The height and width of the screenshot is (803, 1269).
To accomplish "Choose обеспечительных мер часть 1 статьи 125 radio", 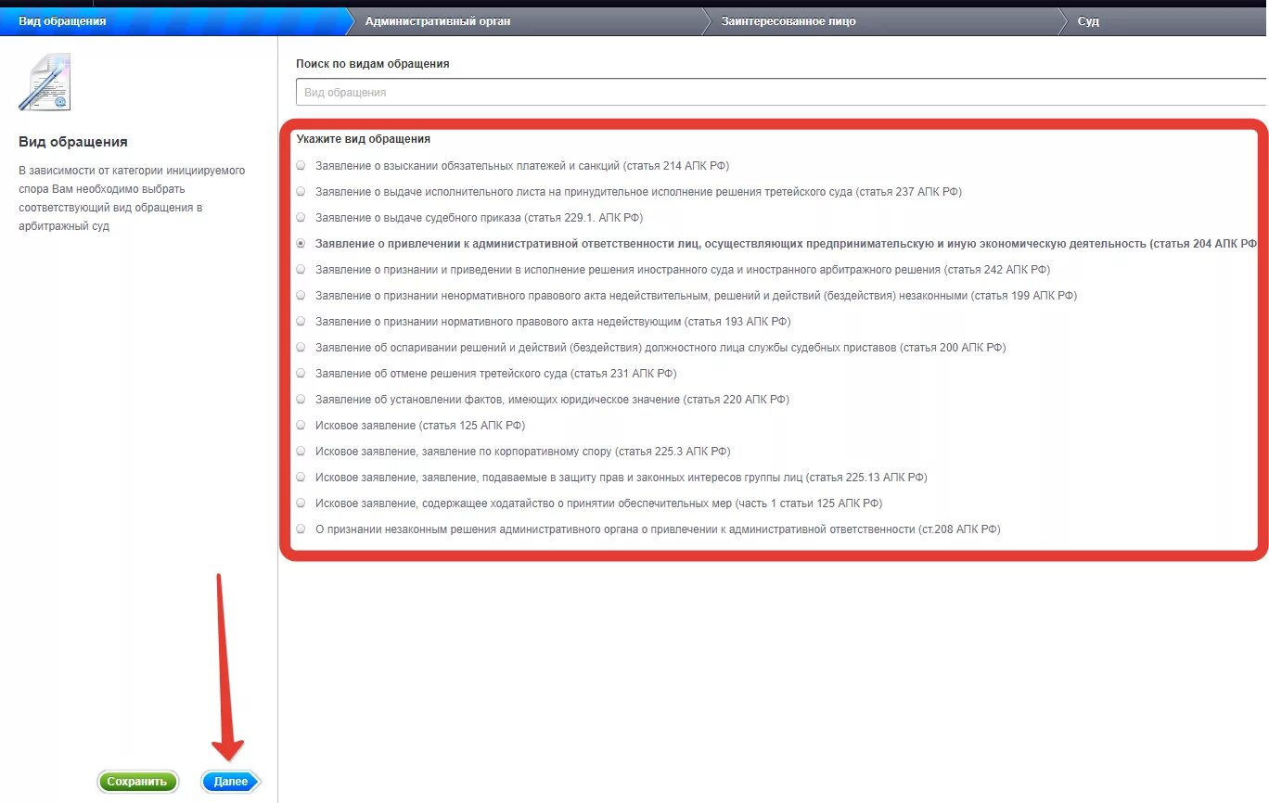I will [301, 503].
